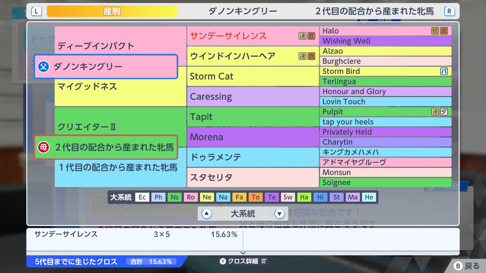Click the ダ badge on Pulpit
The height and width of the screenshot is (273, 486).
(x=444, y=112)
